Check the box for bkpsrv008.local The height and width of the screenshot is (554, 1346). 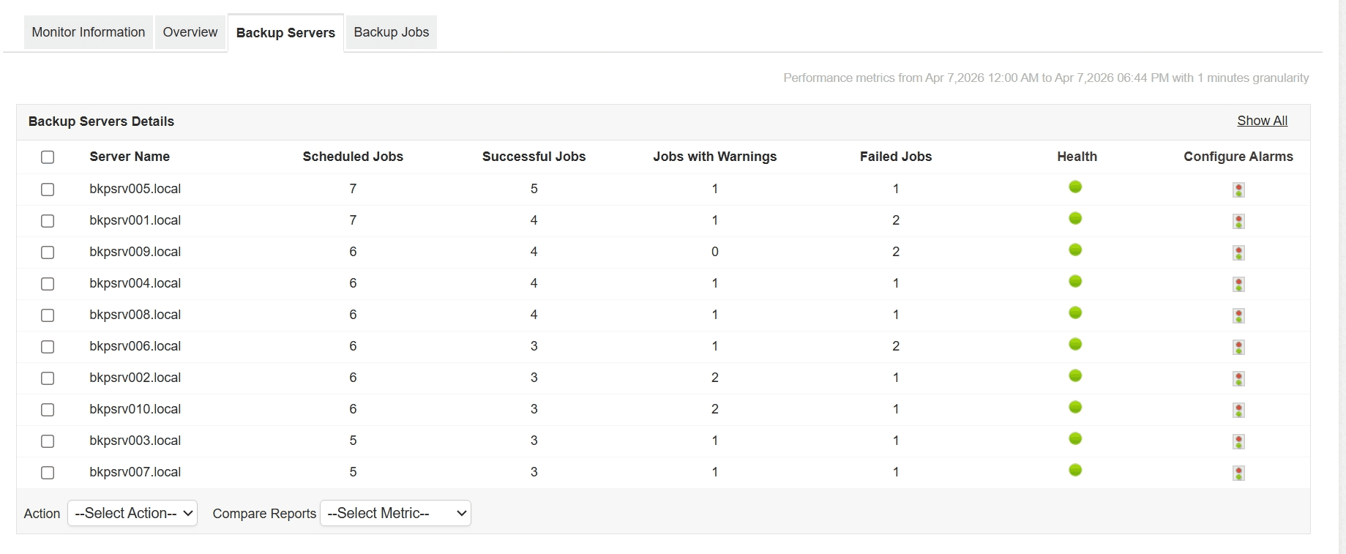click(x=48, y=315)
